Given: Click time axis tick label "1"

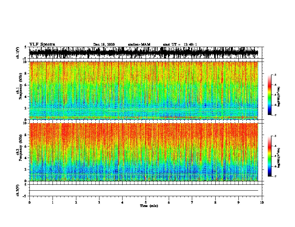Looking at the screenshot, I should [x=53, y=203].
